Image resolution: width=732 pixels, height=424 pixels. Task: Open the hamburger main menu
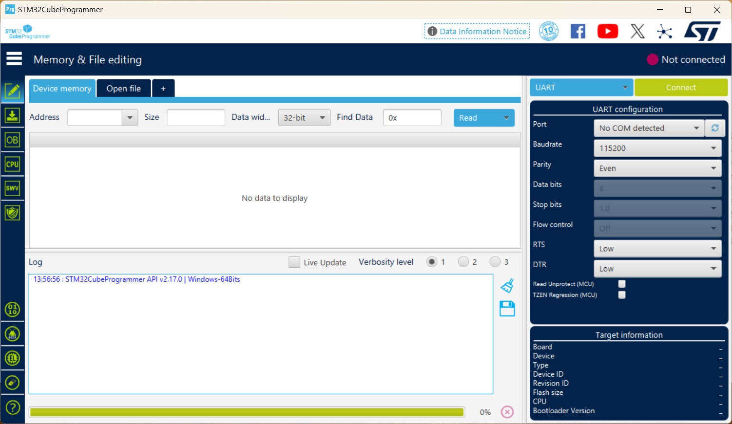pyautogui.click(x=14, y=59)
